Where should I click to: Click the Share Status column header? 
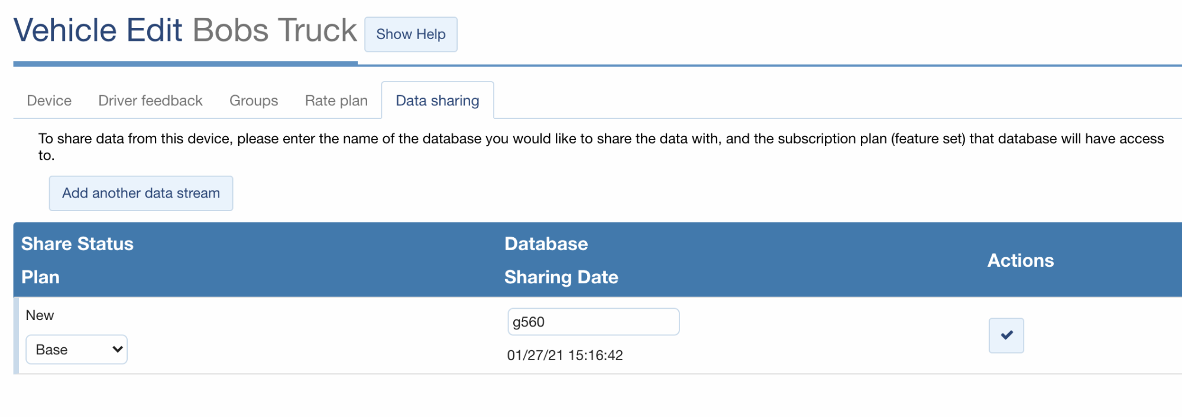point(77,244)
